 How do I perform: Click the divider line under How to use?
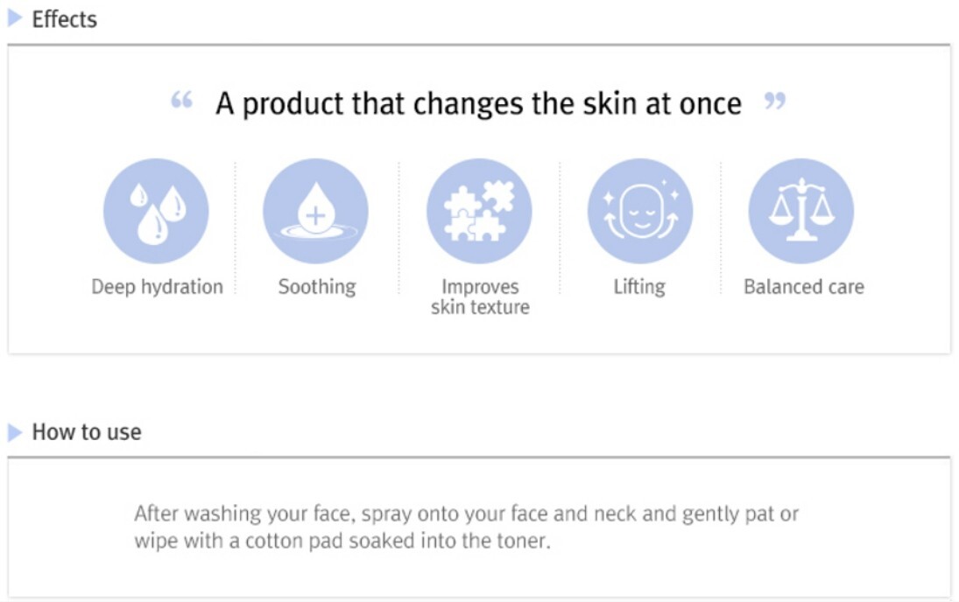pyautogui.click(x=479, y=457)
